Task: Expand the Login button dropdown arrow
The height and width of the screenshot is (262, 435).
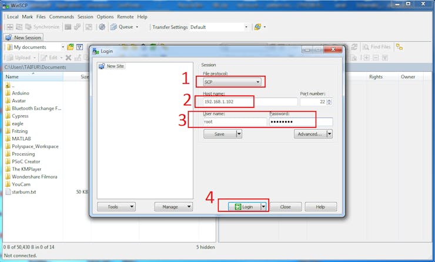Action: [263, 207]
